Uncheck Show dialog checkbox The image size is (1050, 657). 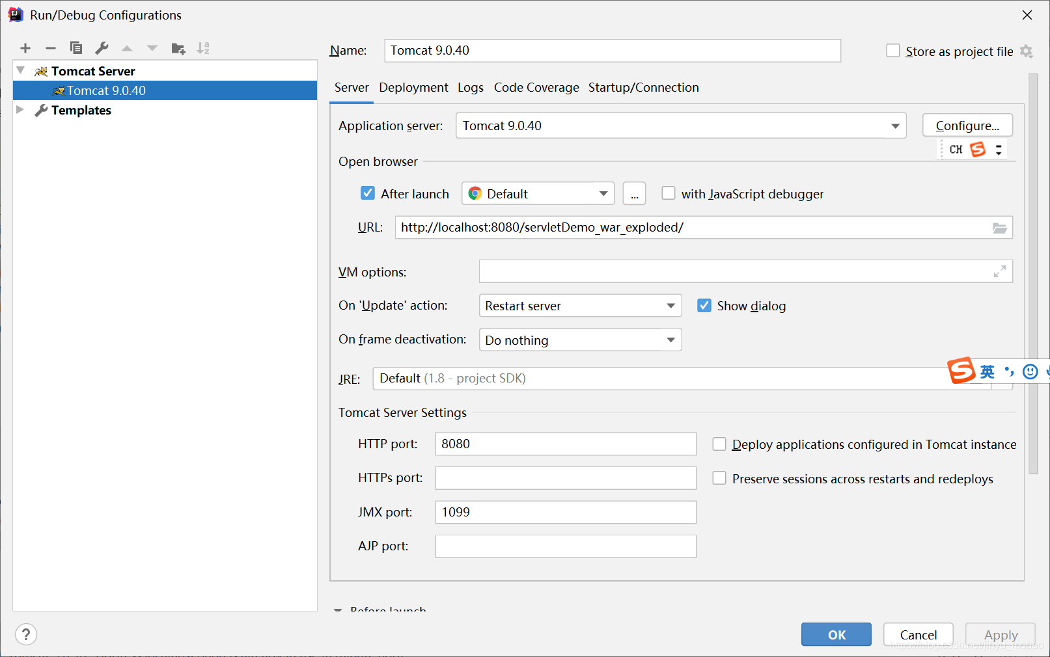point(704,306)
